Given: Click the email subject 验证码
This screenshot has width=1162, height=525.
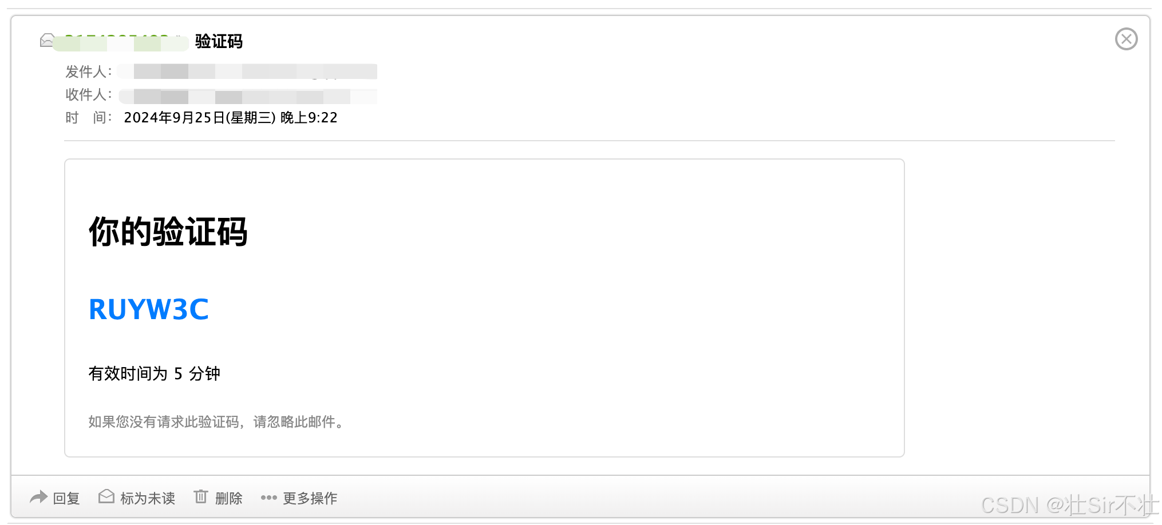Looking at the screenshot, I should pos(219,41).
